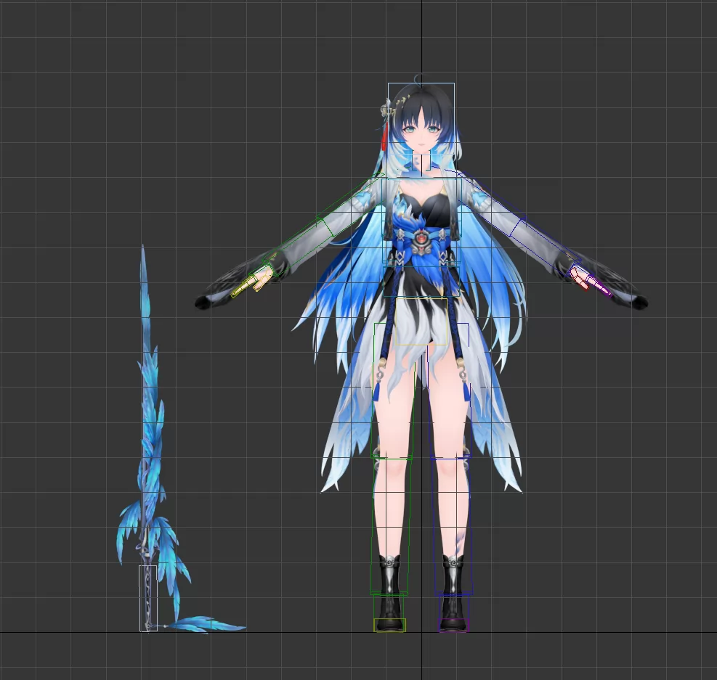The width and height of the screenshot is (717, 680).
Task: Pick the blue upper arm bone
Action: [492, 203]
